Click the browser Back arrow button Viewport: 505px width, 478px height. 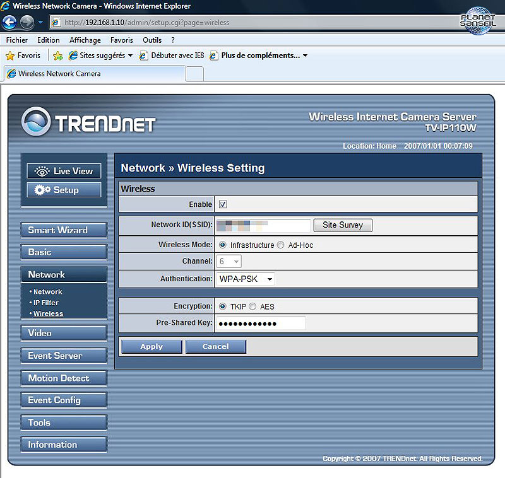pos(9,23)
